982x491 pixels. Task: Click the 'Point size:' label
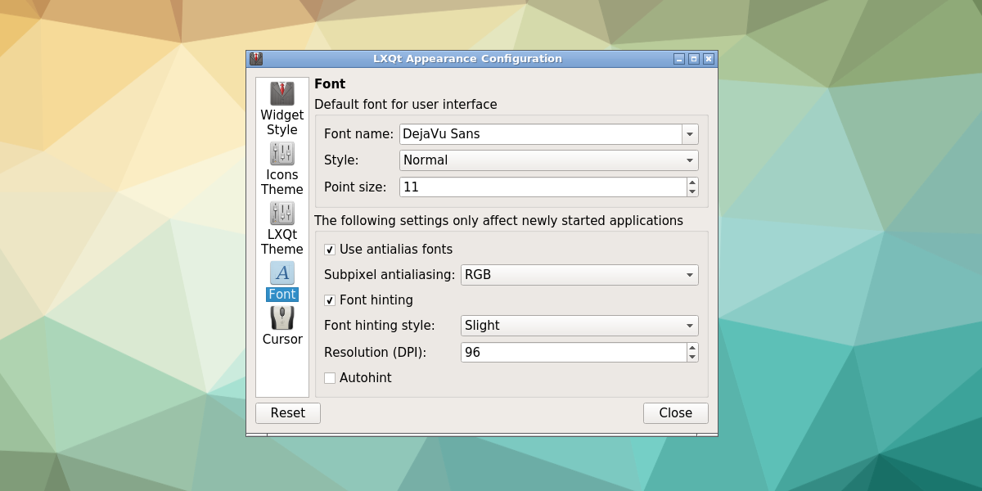(x=355, y=187)
